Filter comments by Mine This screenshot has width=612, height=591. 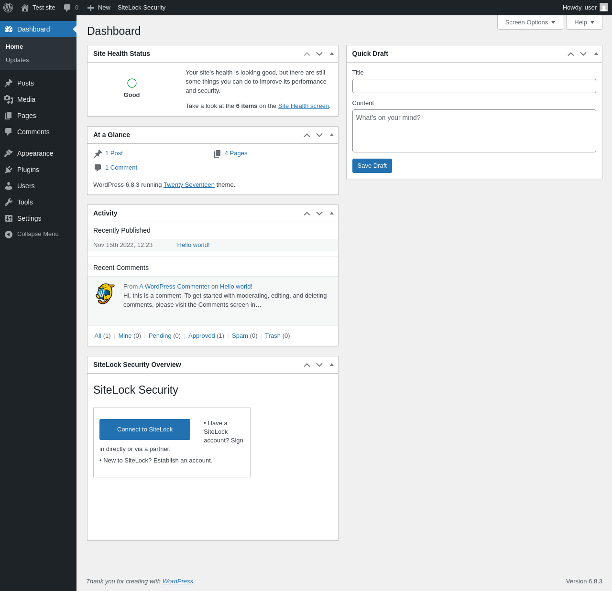tap(125, 336)
